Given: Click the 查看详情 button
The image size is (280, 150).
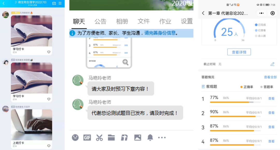Looking at the screenshot, I should [239, 52].
